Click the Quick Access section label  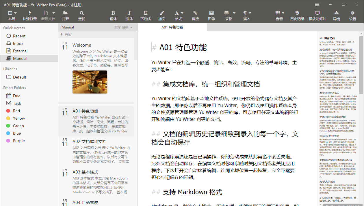click(14, 28)
